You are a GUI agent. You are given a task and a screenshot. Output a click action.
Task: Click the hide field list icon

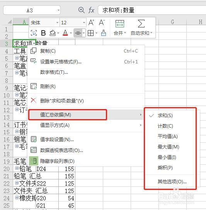click(34, 161)
